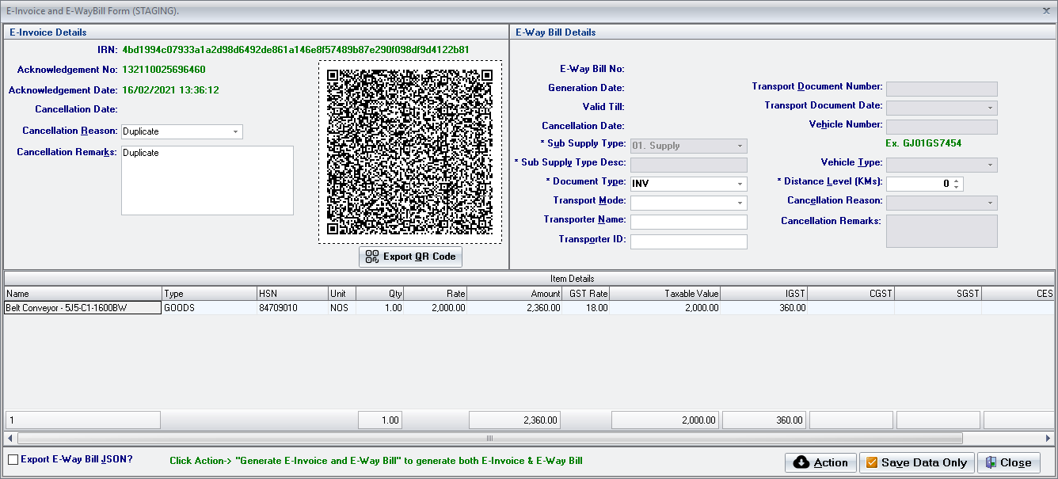This screenshot has width=1058, height=479.
Task: Enable Export E-Way Bill JSON checkbox
Action: click(x=13, y=459)
